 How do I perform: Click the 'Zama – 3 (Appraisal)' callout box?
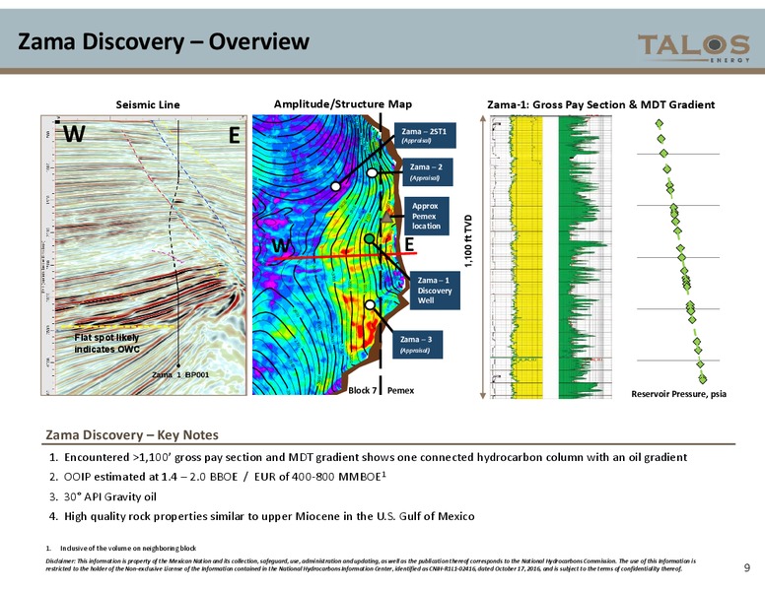coord(417,345)
